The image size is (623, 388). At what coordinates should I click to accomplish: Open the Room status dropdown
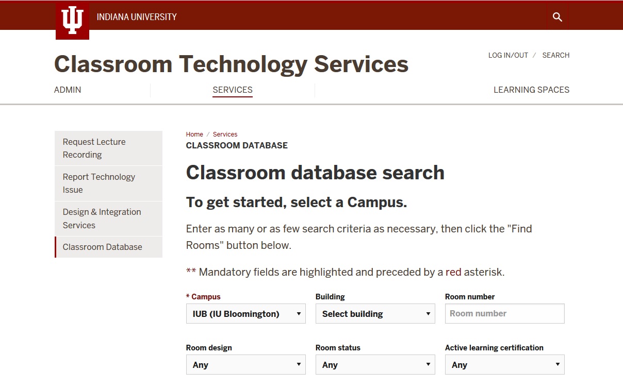[x=375, y=365]
